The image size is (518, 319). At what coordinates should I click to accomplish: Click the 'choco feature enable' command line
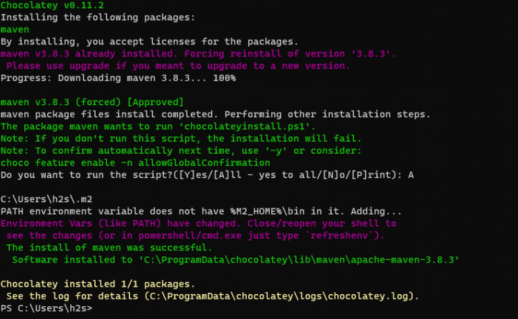click(x=135, y=163)
